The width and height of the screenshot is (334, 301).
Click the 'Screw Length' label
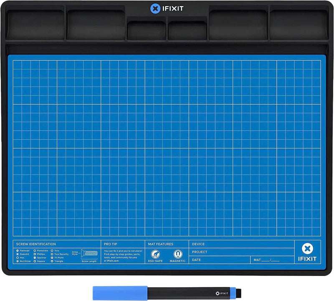tap(89, 261)
